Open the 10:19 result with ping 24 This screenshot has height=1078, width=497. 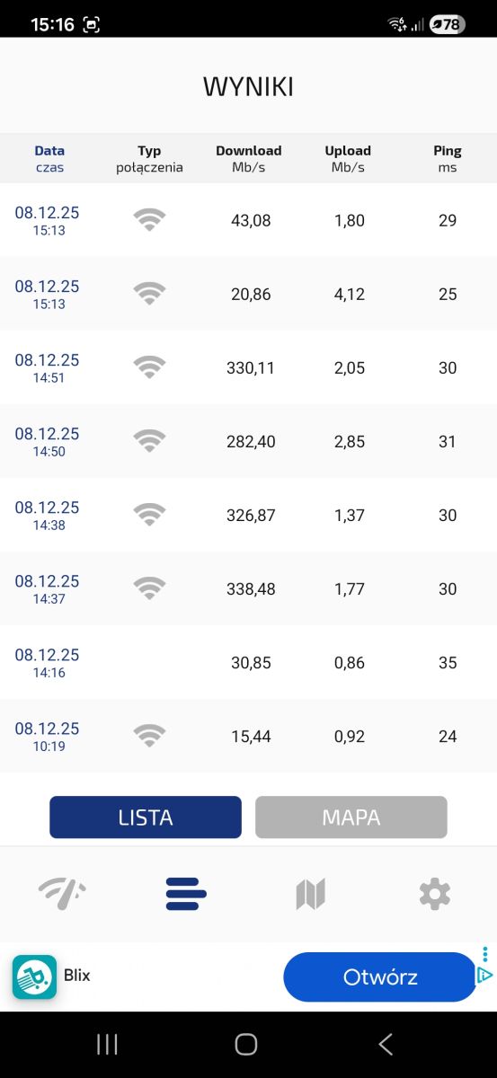coord(248,736)
